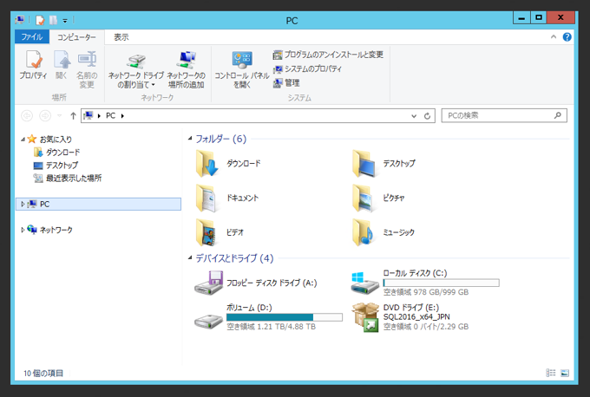Select ダウンロード in the favorites list
590x397 pixels.
coord(62,153)
